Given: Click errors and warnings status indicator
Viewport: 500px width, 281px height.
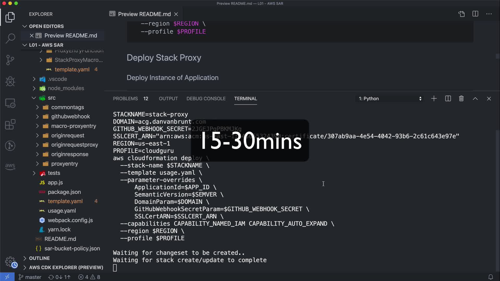Looking at the screenshot, I should [x=89, y=277].
